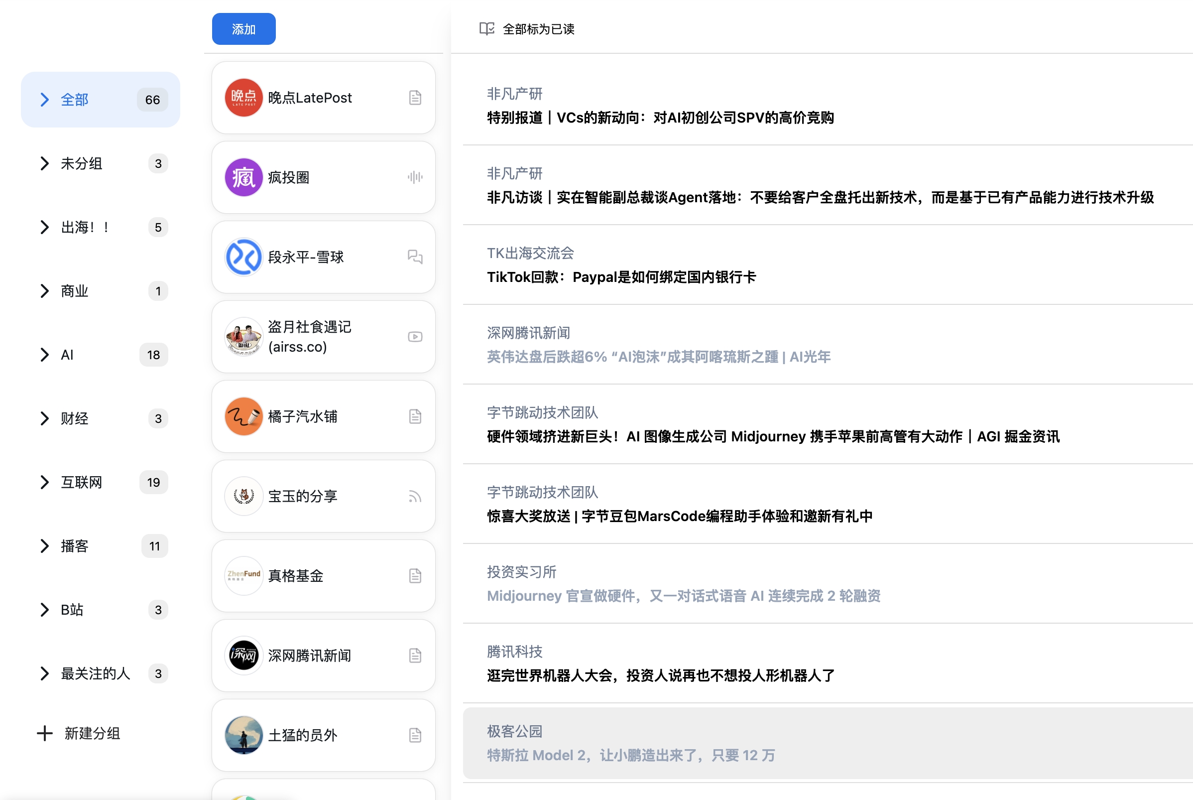This screenshot has height=800, width=1193.
Task: Click the open-book mark-all-read icon
Action: (x=487, y=29)
